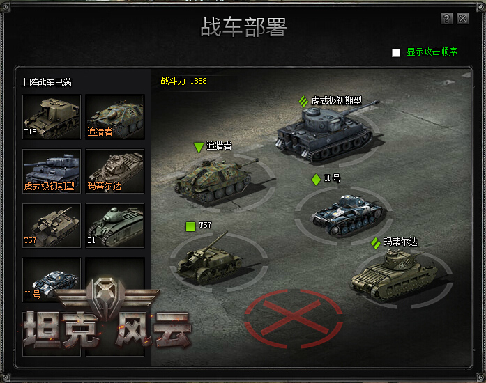Select the T57 tank card in list

[52, 226]
